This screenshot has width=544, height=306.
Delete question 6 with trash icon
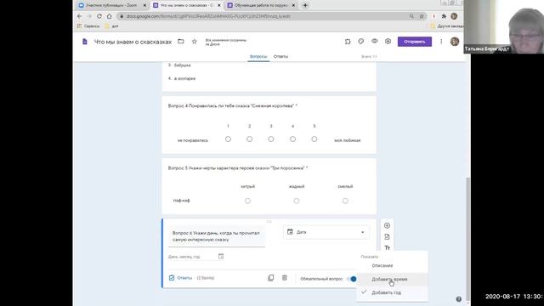pos(285,278)
